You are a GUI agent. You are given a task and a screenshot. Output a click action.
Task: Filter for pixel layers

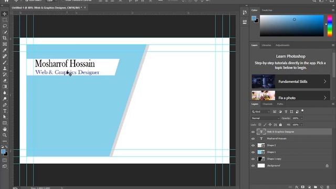pos(275,112)
